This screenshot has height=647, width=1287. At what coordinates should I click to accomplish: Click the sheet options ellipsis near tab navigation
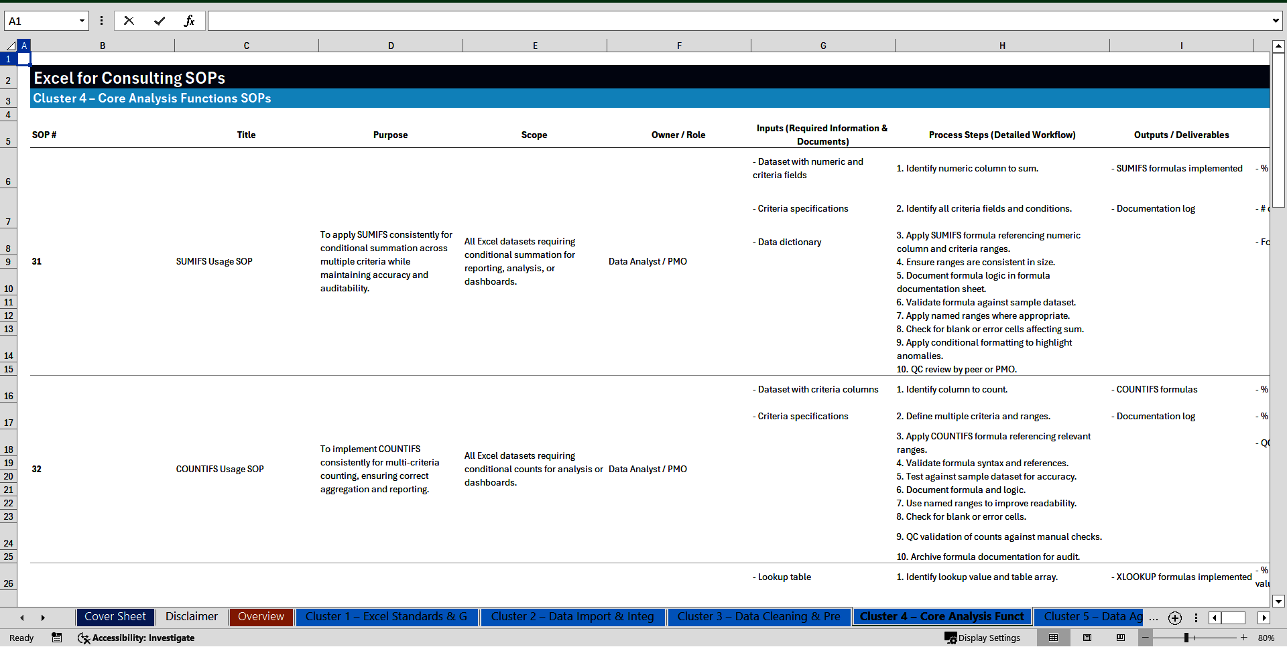pos(1197,618)
